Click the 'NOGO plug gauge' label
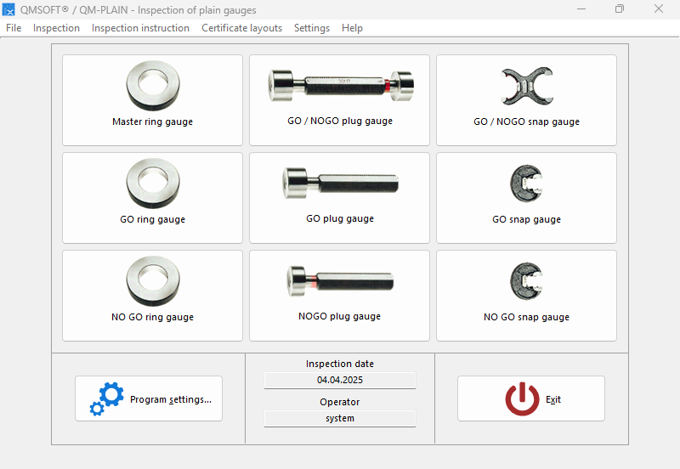680x469 pixels. [x=339, y=316]
